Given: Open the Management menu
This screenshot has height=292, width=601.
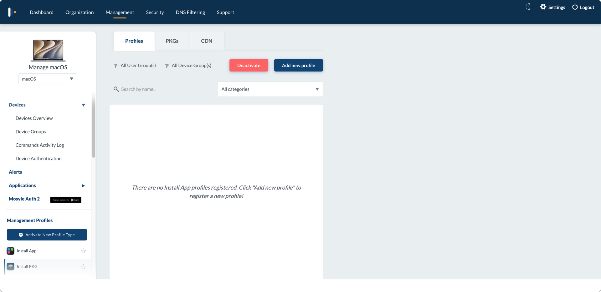Looking at the screenshot, I should pyautogui.click(x=120, y=12).
